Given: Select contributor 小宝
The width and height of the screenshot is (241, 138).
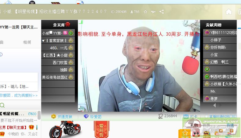Looking at the screenshot, I should click(220, 54).
